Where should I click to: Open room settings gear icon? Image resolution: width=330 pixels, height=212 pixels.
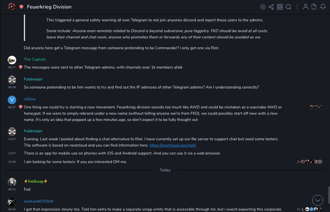(x=263, y=7)
